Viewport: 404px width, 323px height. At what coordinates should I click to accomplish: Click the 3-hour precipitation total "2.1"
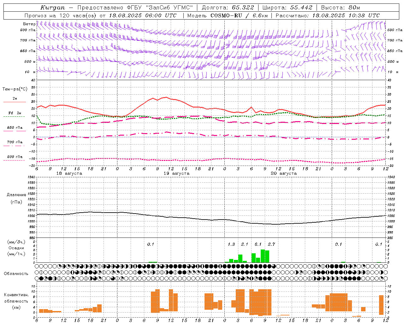[245, 244]
